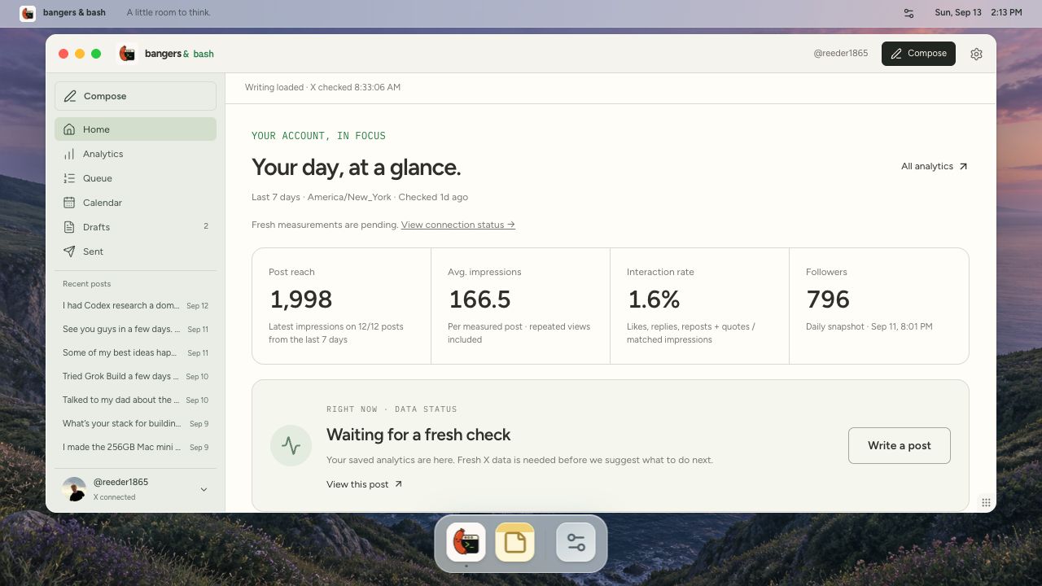The image size is (1042, 586).
Task: Open recent post 'I had Codex research a dom...'
Action: point(135,306)
